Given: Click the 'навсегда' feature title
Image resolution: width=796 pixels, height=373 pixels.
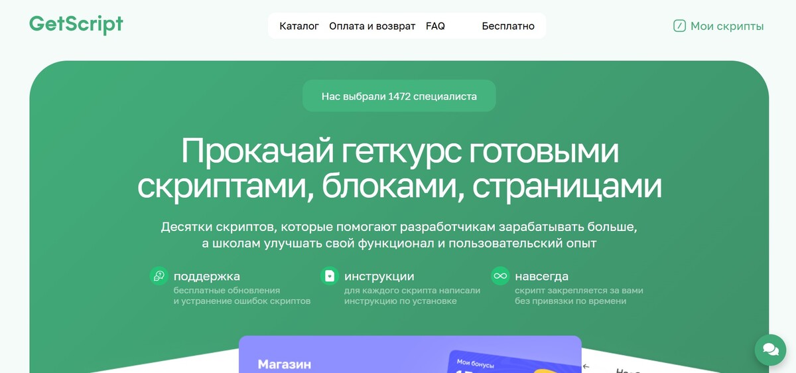Looking at the screenshot, I should click(542, 276).
